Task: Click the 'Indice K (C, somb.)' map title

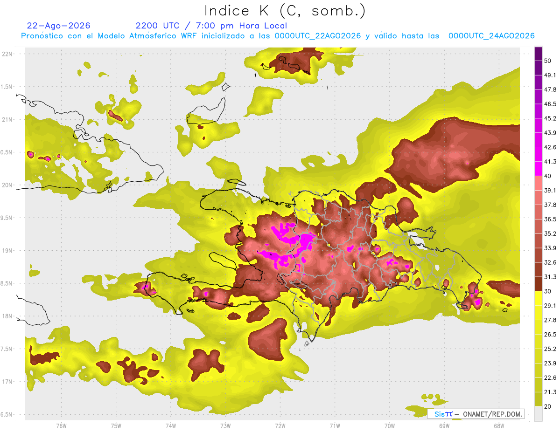Action: pos(285,11)
